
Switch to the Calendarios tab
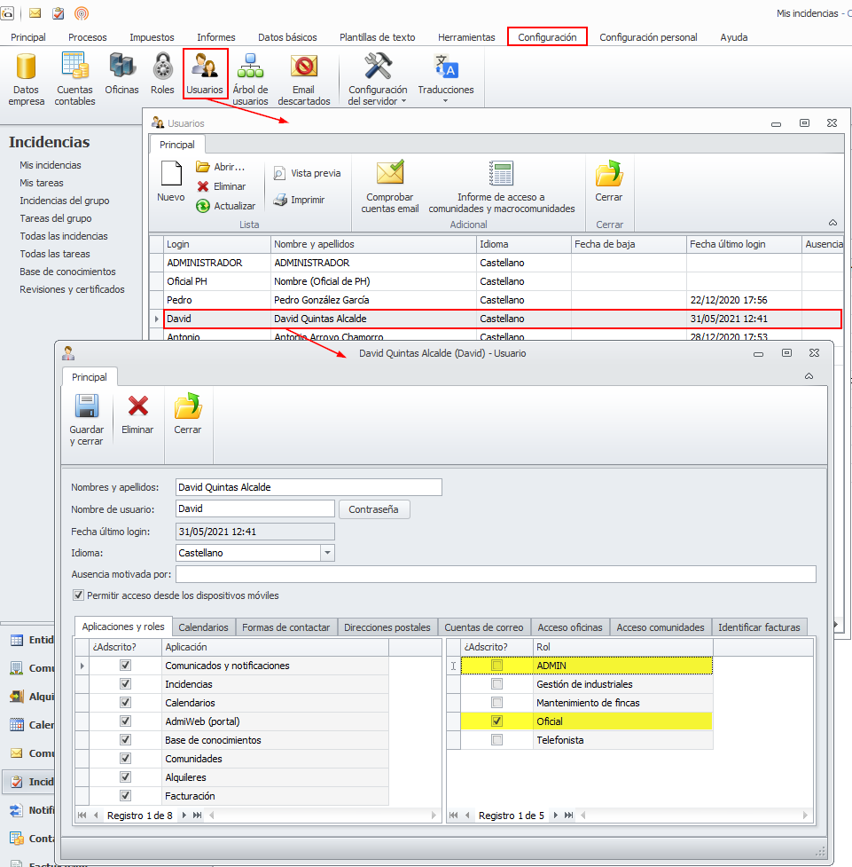point(203,627)
